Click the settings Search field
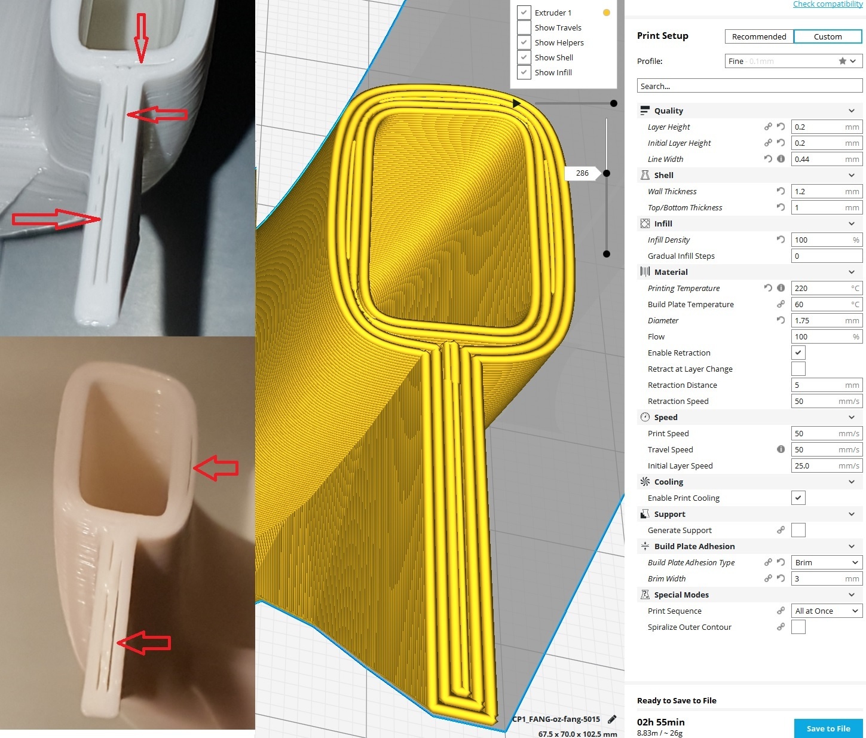The image size is (866, 738). tap(749, 86)
